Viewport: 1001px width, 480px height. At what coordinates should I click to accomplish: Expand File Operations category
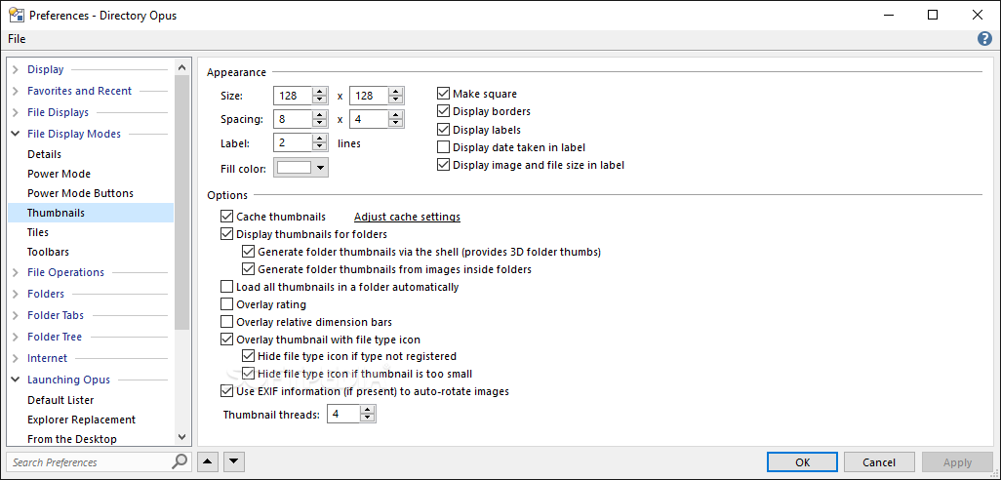point(16,272)
